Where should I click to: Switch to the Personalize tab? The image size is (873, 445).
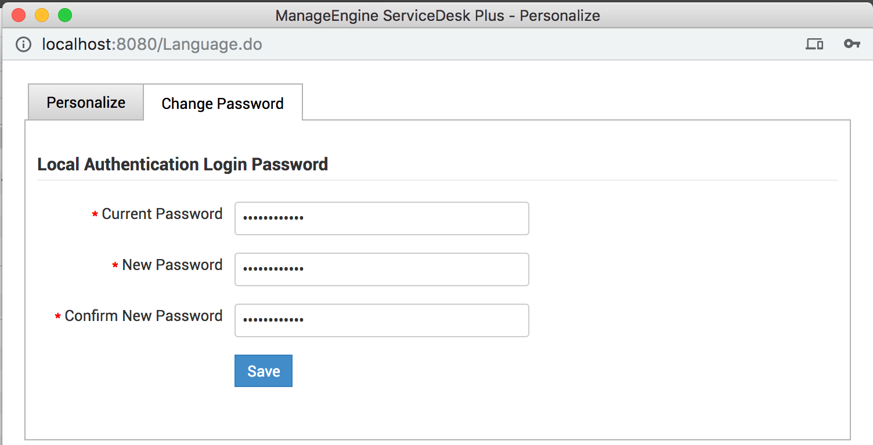coord(86,103)
